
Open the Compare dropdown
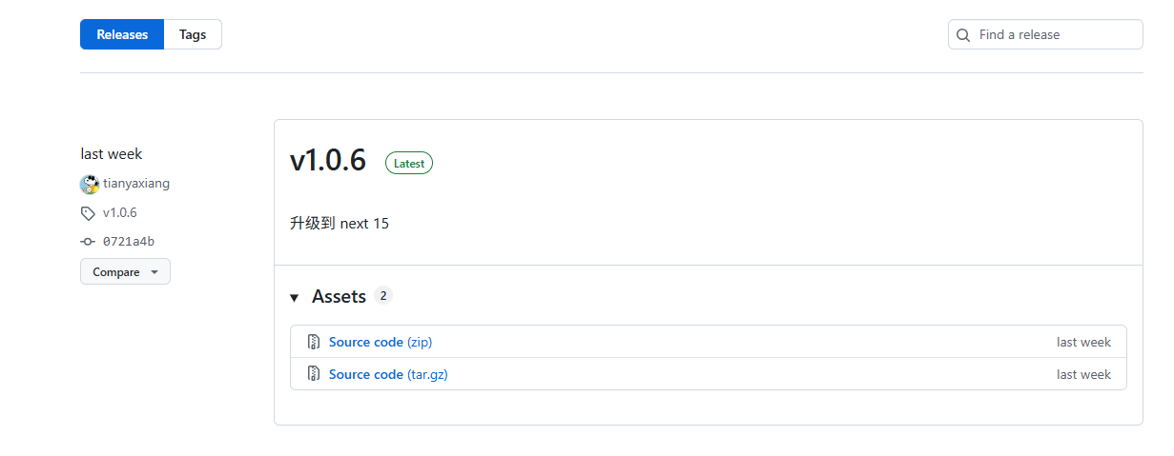pos(125,271)
